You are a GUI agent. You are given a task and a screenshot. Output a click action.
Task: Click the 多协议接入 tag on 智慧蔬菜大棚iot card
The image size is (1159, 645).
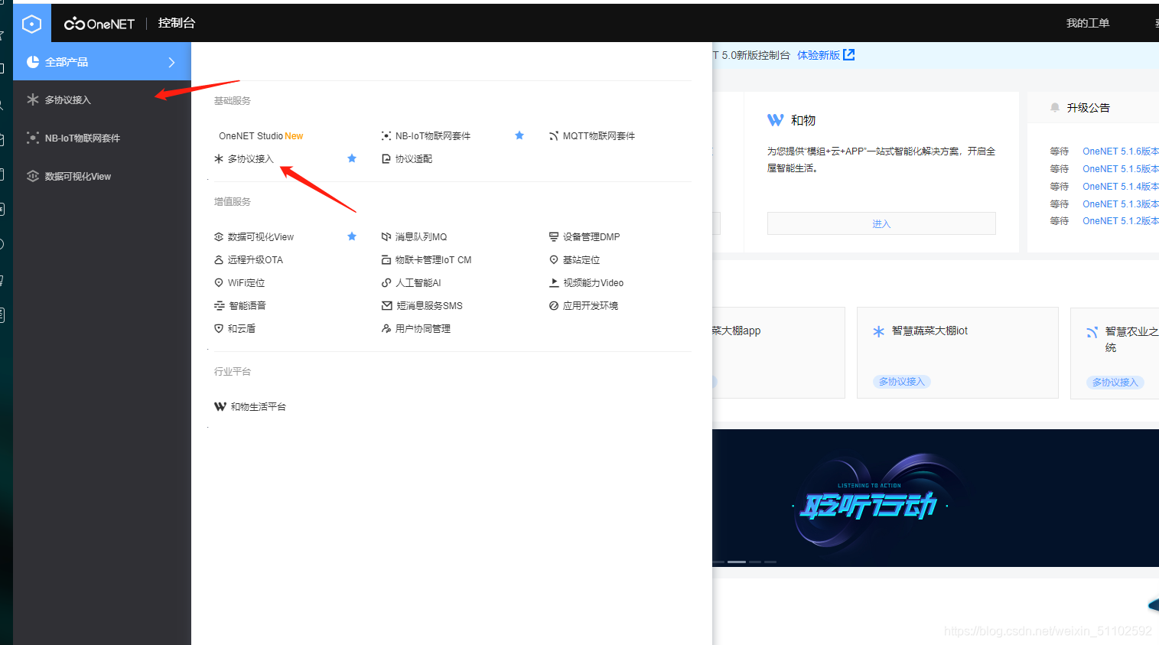pos(902,382)
